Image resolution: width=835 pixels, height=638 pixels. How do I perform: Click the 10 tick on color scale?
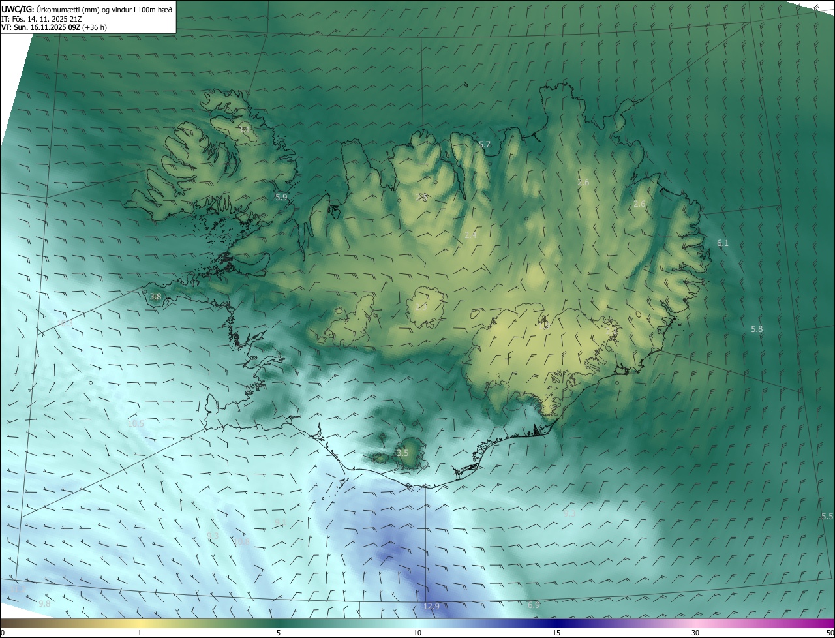(x=417, y=633)
